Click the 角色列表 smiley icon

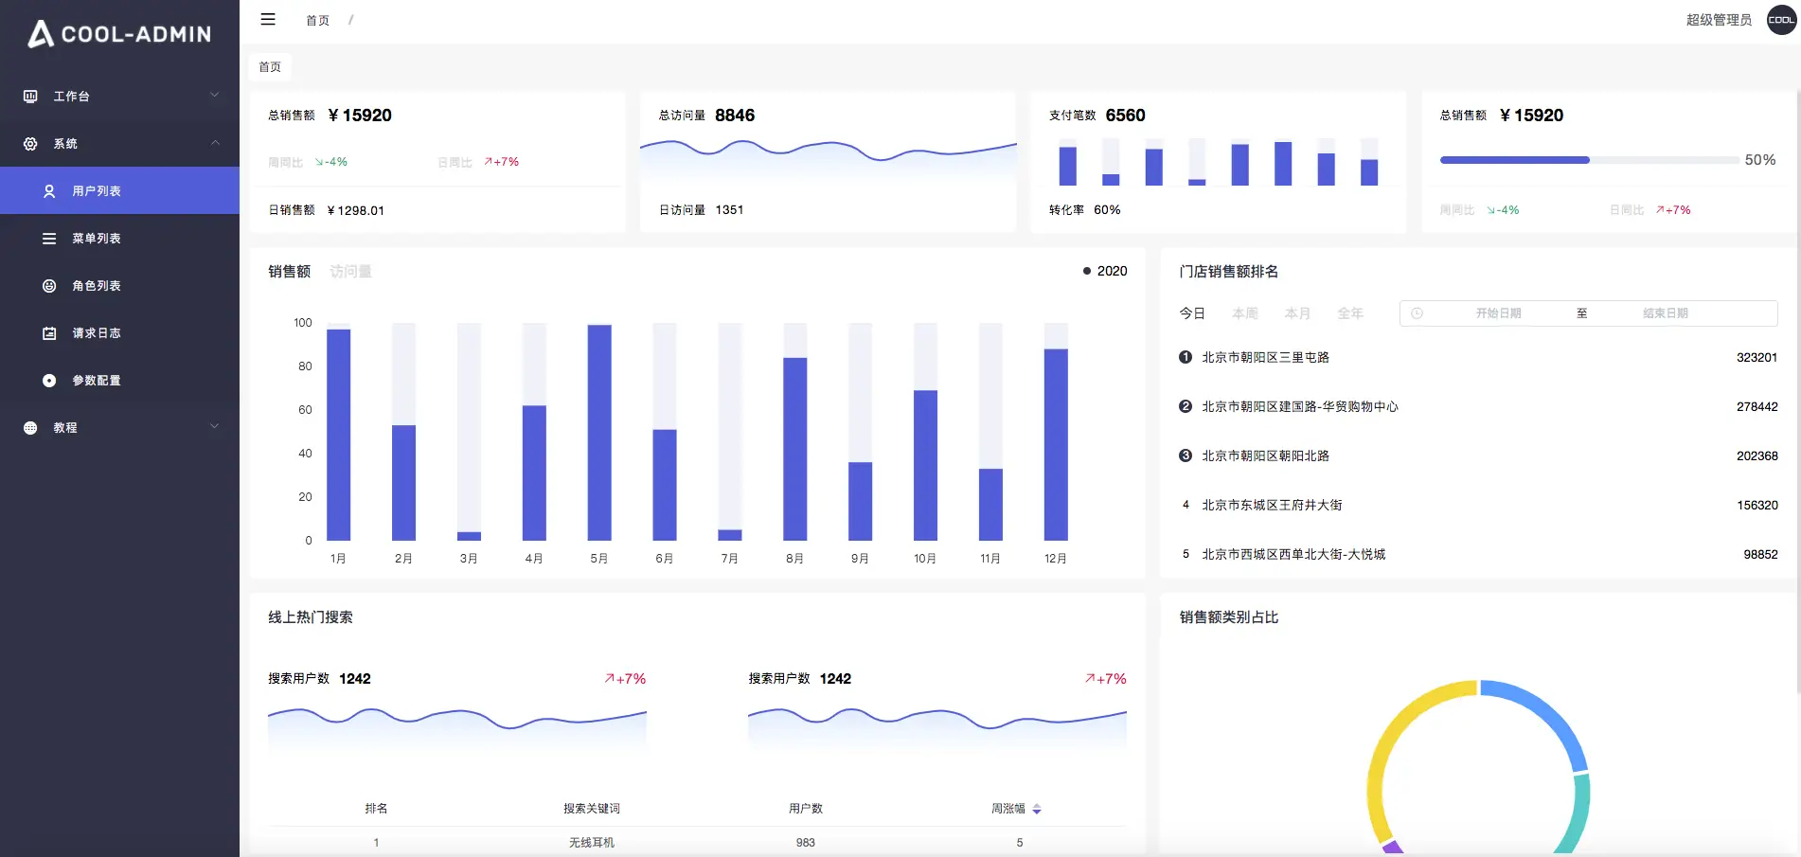click(49, 286)
